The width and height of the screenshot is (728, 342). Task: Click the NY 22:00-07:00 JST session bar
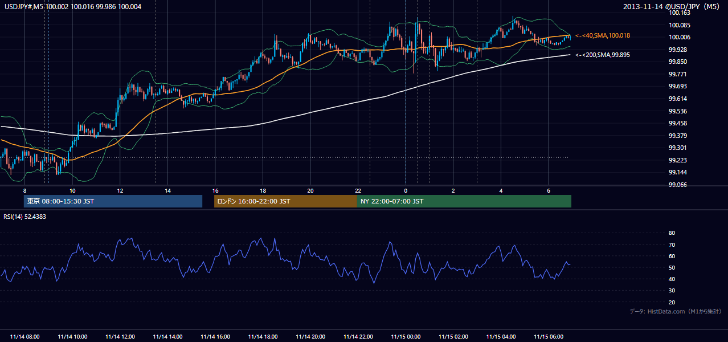pyautogui.click(x=464, y=201)
